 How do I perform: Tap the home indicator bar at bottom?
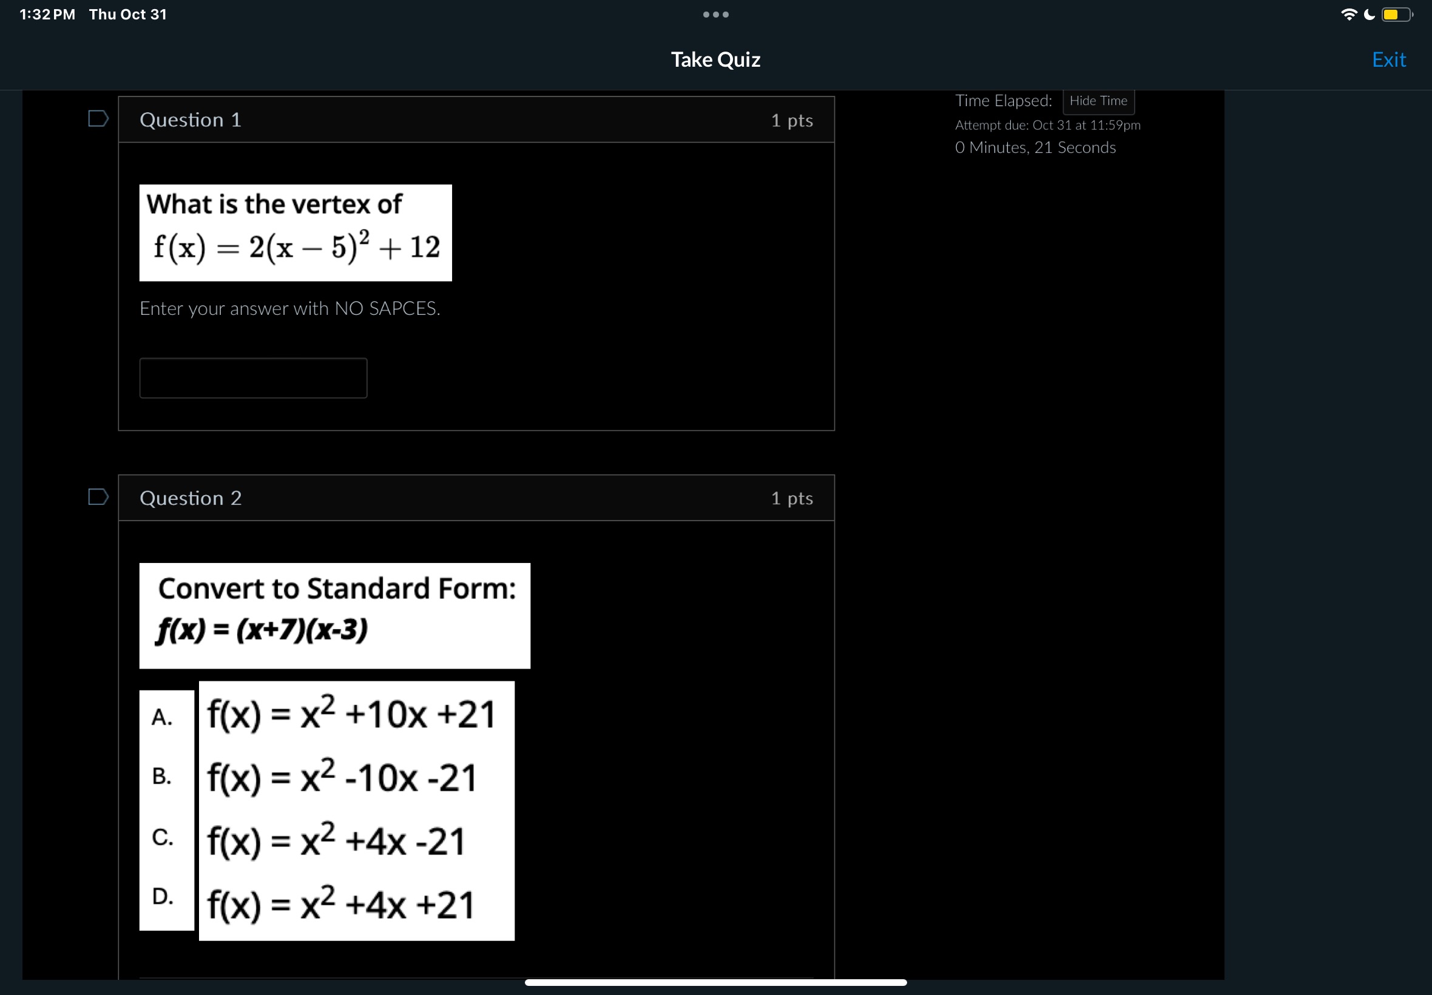(715, 982)
